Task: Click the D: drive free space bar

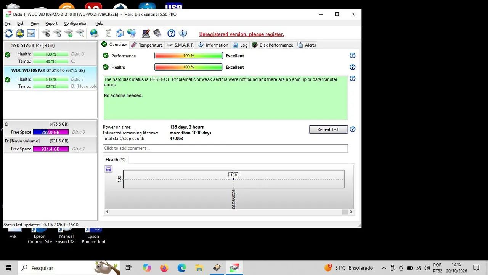Action: (51, 149)
